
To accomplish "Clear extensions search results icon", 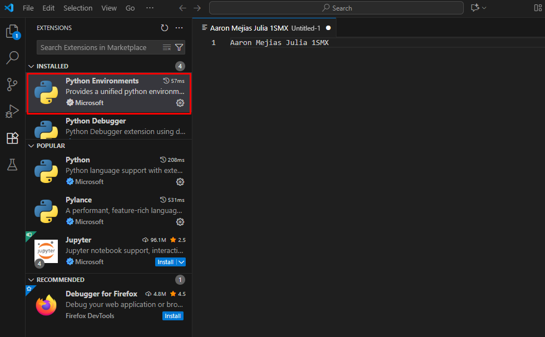I will click(167, 48).
